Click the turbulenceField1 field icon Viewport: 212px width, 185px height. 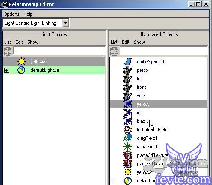(128, 130)
